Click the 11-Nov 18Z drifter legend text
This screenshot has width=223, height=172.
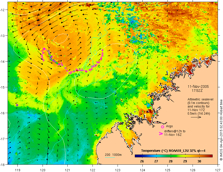coord(173,135)
